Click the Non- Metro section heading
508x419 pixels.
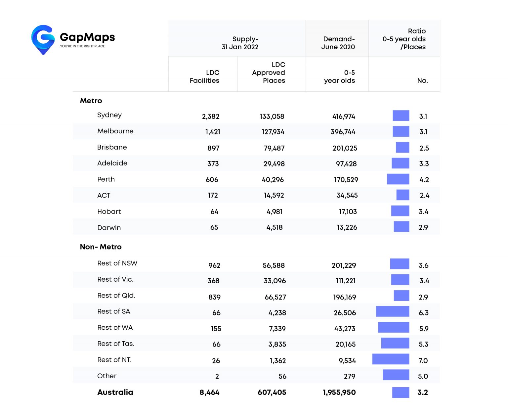click(101, 247)
